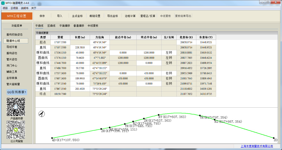Select 坐标转换 in the left sidebar
Screen dimensions: 282x150
pos(12,78)
